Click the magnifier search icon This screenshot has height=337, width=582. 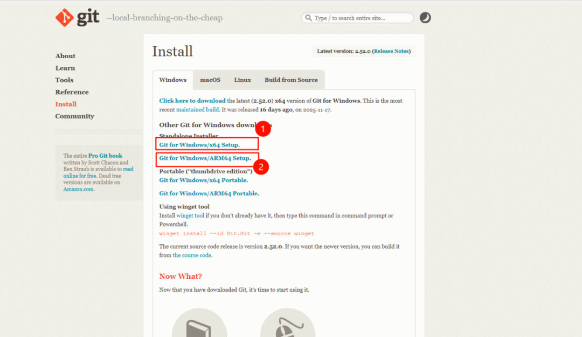[x=308, y=18]
